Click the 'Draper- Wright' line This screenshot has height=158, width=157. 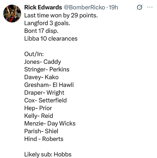[44, 93]
